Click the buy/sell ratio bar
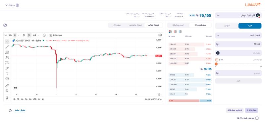The width and height of the screenshot is (265, 126). [190, 101]
